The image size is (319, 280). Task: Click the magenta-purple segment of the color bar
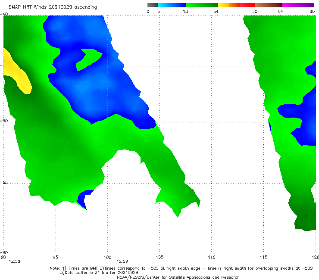[x=298, y=5]
